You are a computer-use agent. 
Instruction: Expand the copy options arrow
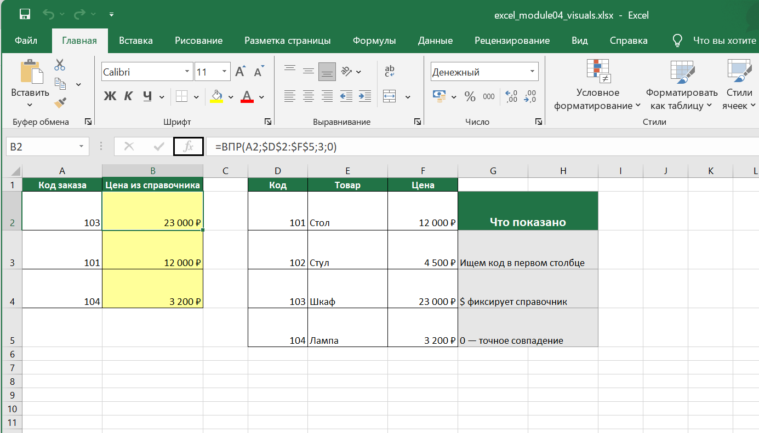78,84
